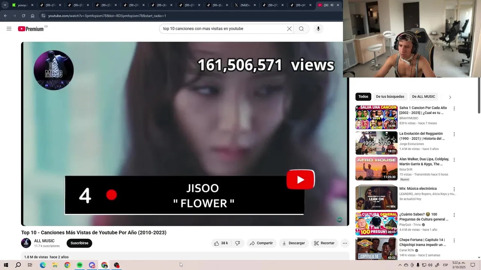
Task: Click the browser home icon
Action: click(33, 16)
